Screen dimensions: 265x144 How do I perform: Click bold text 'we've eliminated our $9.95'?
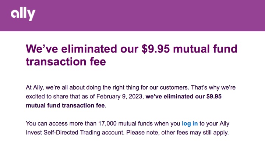click(184, 97)
